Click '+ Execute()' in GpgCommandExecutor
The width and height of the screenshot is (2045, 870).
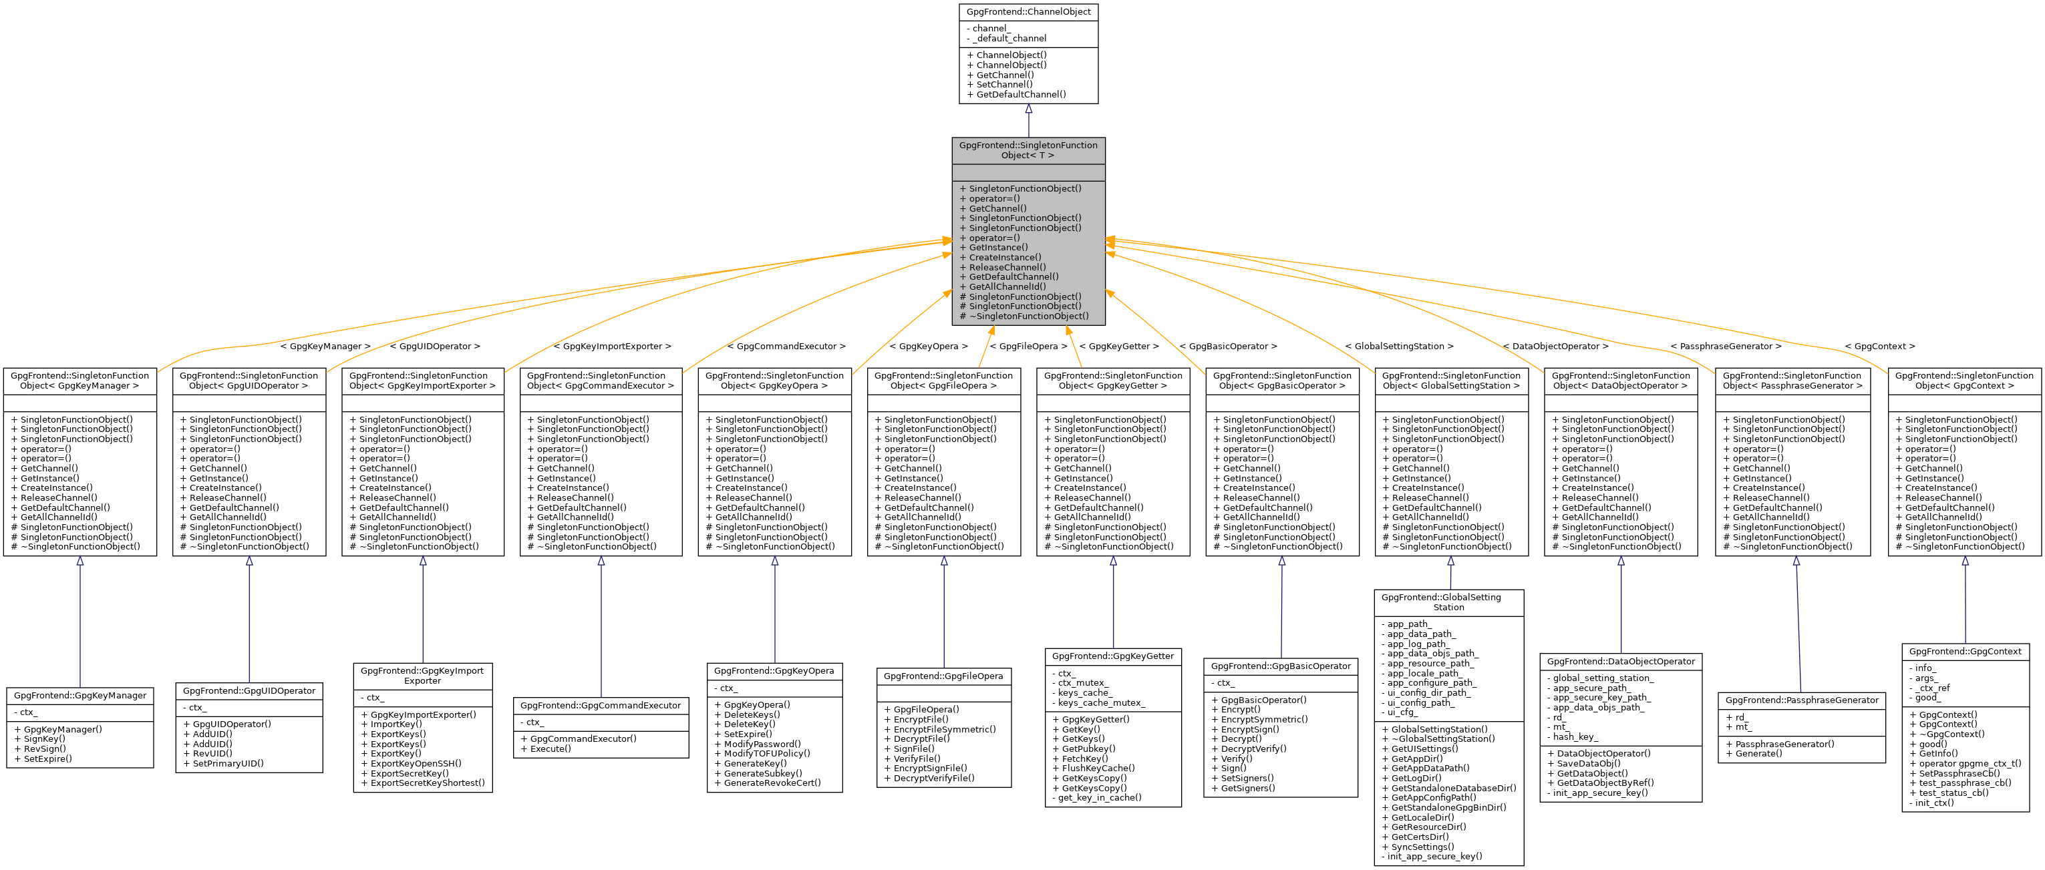[x=545, y=748]
